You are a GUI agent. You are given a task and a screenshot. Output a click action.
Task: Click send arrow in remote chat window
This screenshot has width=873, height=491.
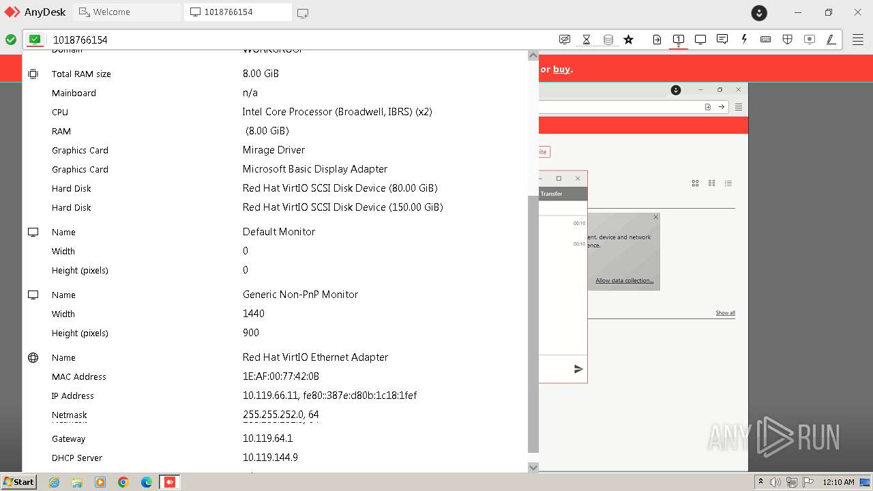[x=578, y=369]
